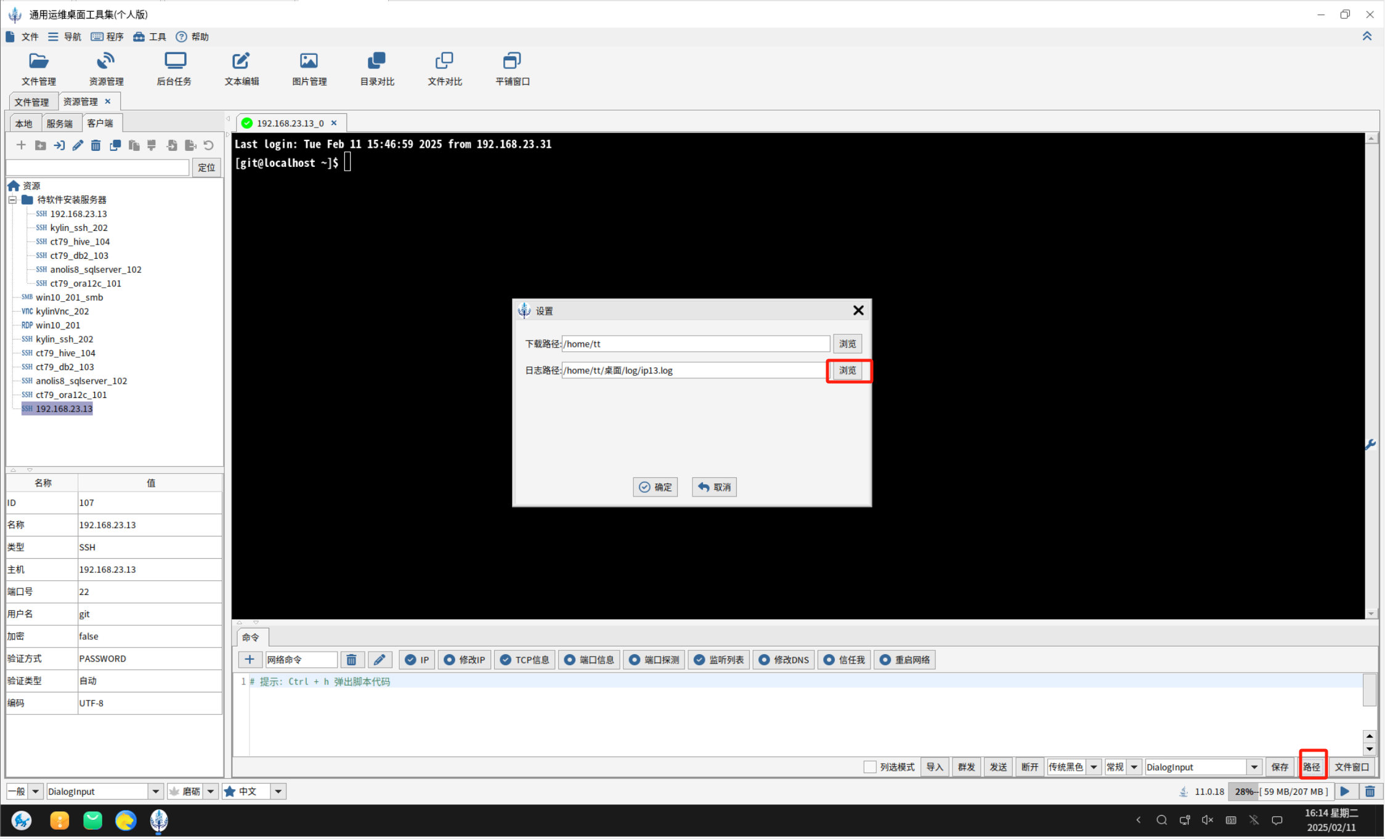
Task: Click the 下载路径 input field
Action: (695, 344)
